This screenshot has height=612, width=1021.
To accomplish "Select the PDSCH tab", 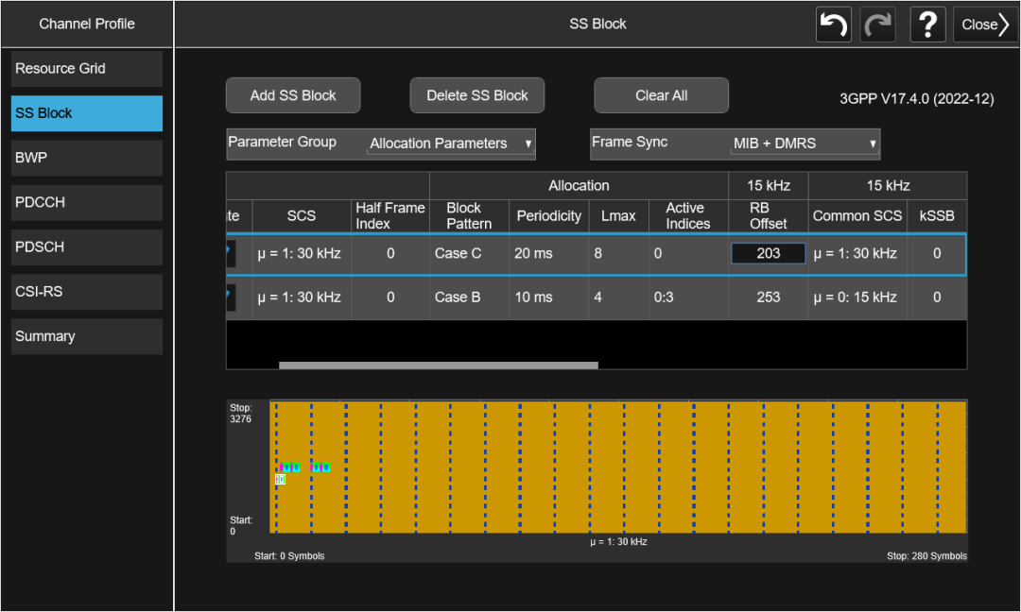I will 87,246.
